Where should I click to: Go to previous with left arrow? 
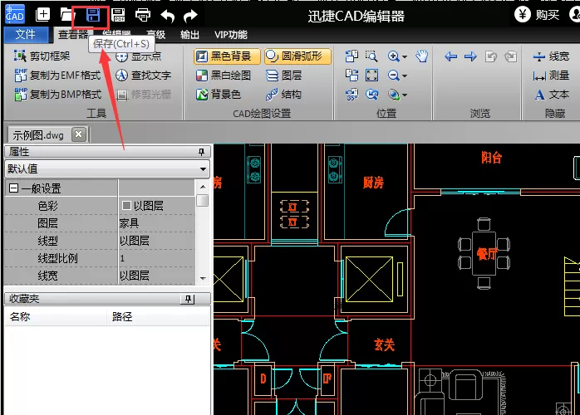coord(450,56)
